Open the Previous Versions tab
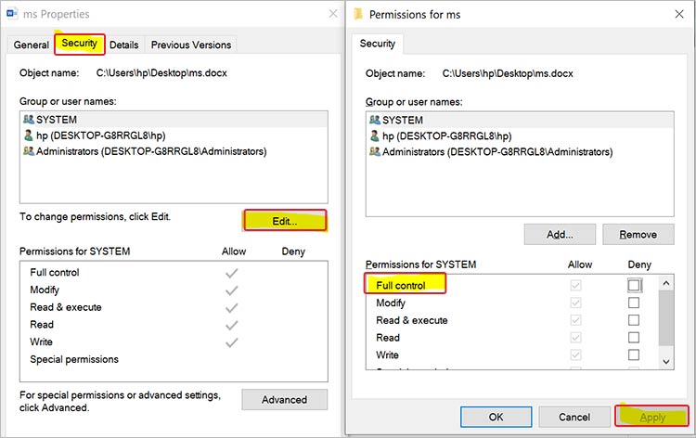 [191, 45]
